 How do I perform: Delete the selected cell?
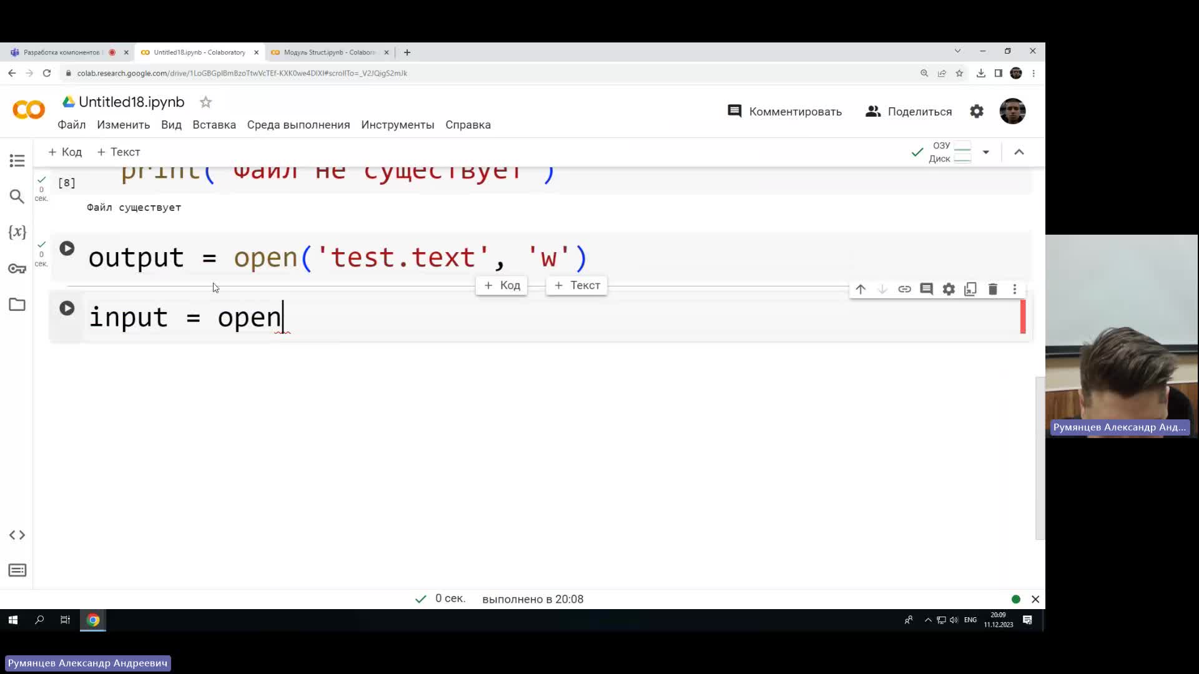(x=993, y=289)
